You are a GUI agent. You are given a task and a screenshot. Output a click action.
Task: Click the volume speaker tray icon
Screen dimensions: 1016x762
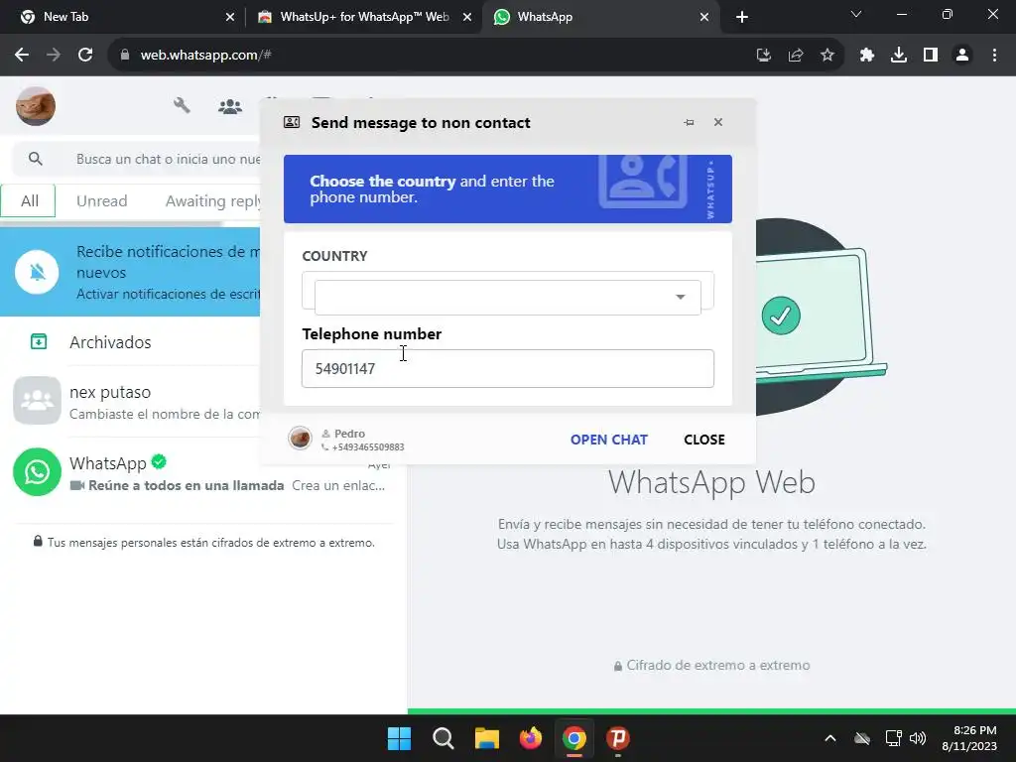[918, 738]
